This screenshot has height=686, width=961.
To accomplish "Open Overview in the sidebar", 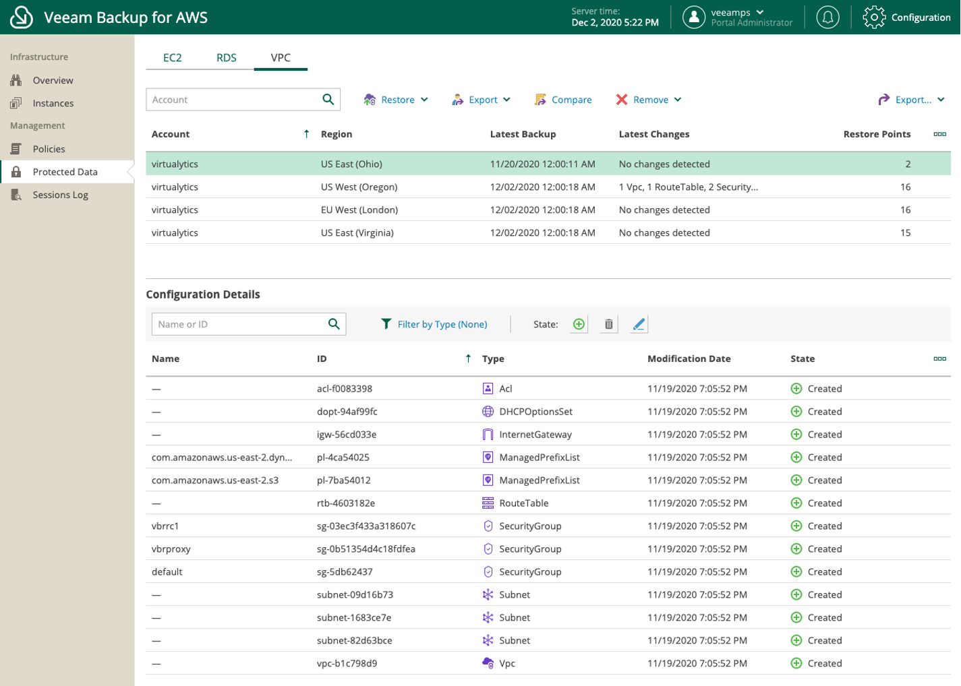I will (x=53, y=80).
